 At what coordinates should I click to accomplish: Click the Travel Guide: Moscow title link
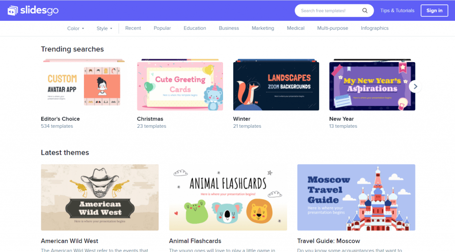(328, 241)
